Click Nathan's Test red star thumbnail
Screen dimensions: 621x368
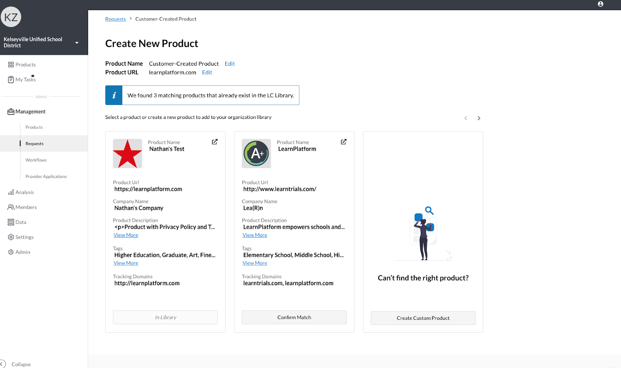(127, 153)
